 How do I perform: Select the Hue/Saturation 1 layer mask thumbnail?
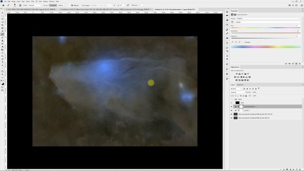[241, 106]
